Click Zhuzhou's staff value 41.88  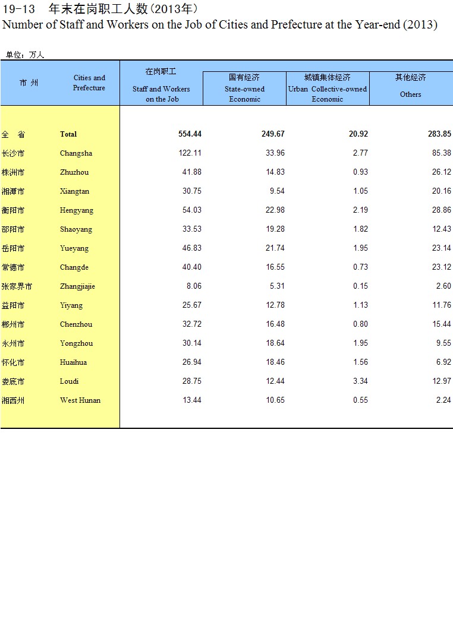tap(191, 172)
